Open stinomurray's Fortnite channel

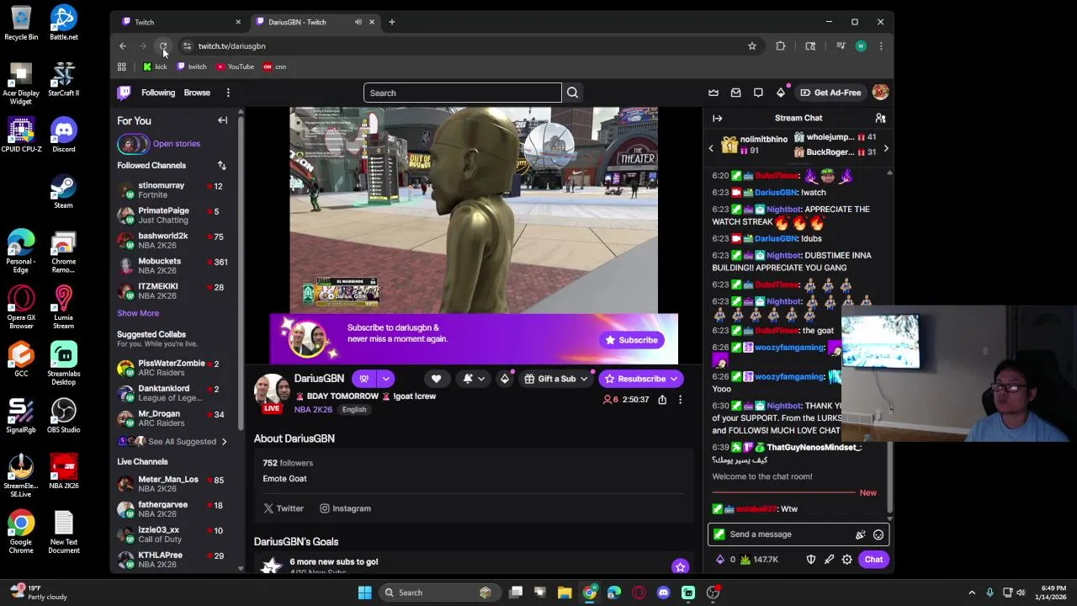pyautogui.click(x=172, y=190)
